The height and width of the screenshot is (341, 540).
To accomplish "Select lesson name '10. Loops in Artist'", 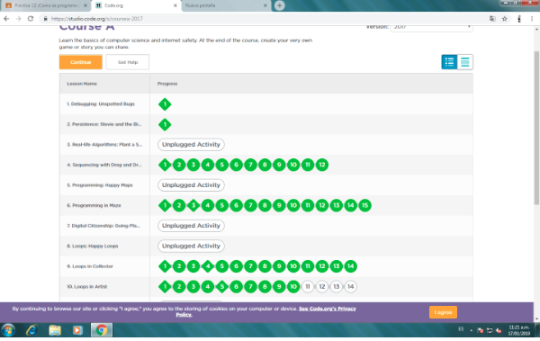I will click(86, 287).
